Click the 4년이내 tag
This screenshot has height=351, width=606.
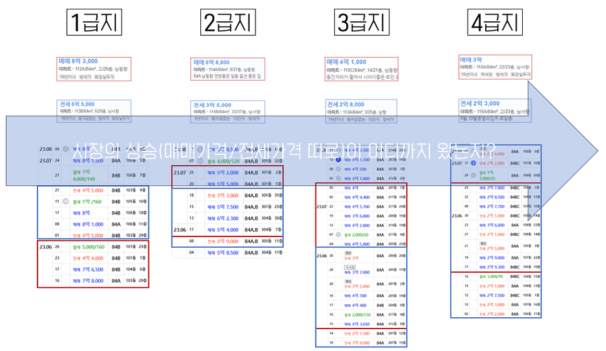[x=200, y=119]
